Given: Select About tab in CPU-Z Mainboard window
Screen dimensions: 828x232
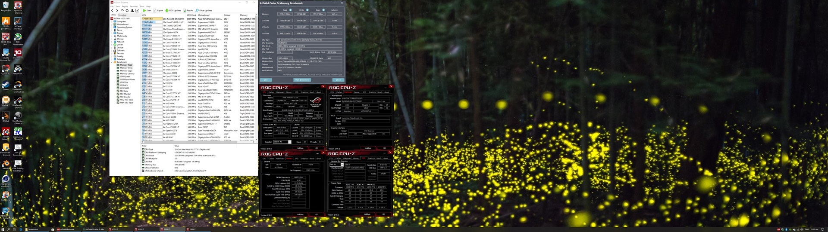Looking at the screenshot, I should coord(387,92).
